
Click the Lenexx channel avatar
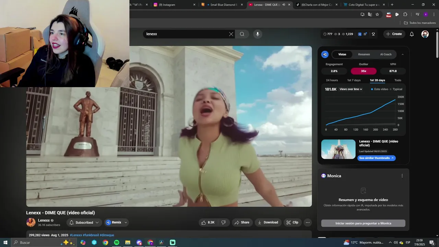coord(31,222)
